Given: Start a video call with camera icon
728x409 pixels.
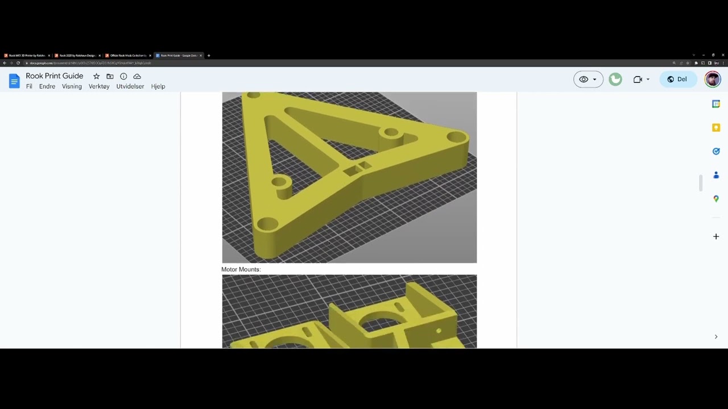Looking at the screenshot, I should coord(638,80).
